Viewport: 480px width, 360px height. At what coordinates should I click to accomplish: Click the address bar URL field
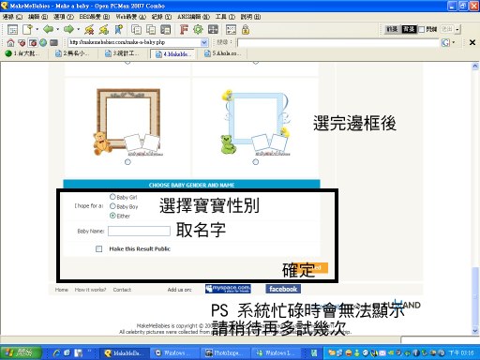tap(134, 42)
